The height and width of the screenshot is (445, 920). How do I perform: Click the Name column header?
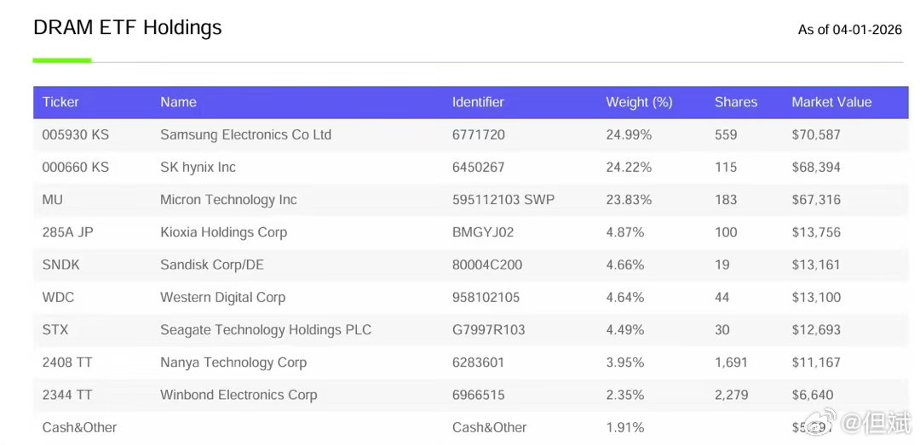pyautogui.click(x=178, y=102)
